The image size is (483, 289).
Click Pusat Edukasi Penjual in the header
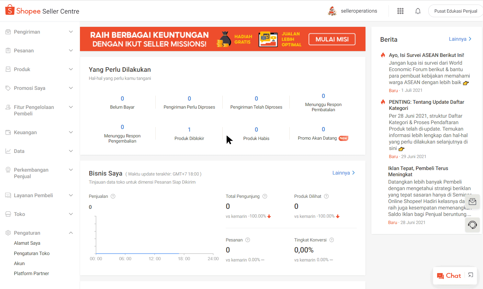pos(455,11)
